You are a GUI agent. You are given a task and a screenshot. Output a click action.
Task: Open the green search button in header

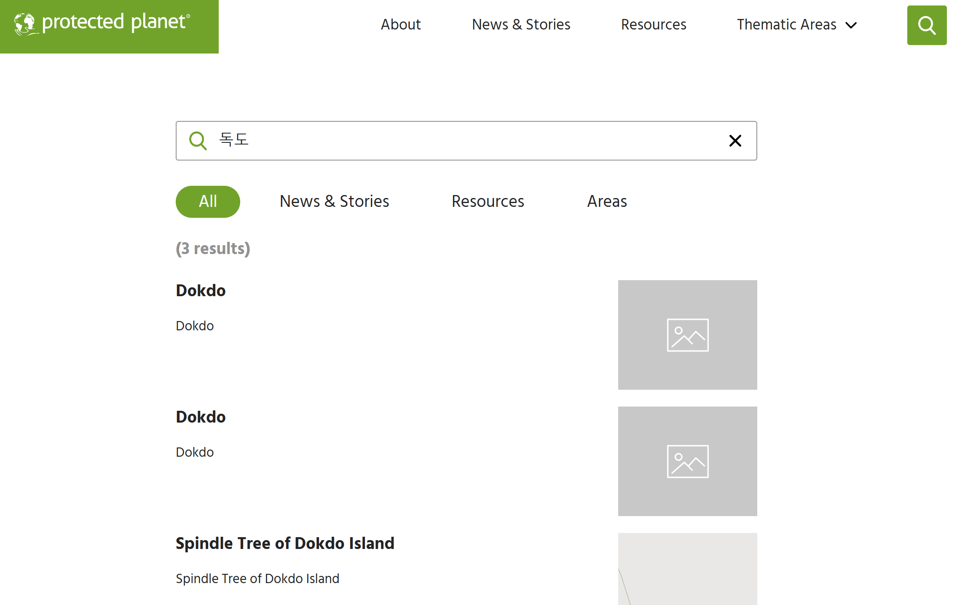pyautogui.click(x=926, y=25)
